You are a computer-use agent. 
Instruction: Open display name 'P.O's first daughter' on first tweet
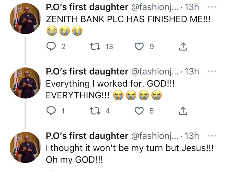click(87, 7)
